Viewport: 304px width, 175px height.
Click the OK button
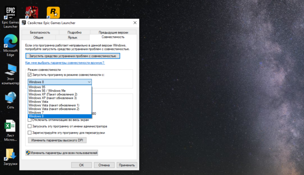click(x=82, y=165)
